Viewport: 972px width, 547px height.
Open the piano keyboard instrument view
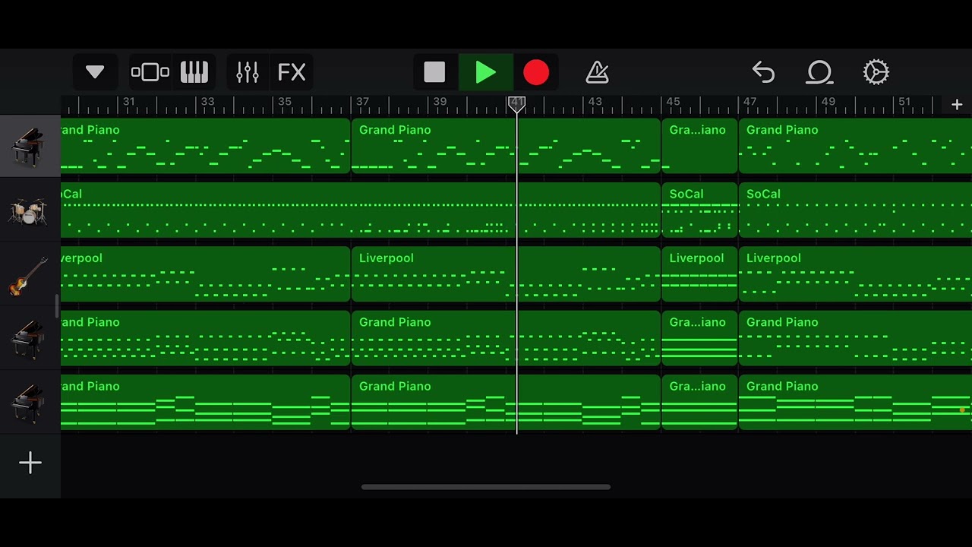click(194, 72)
